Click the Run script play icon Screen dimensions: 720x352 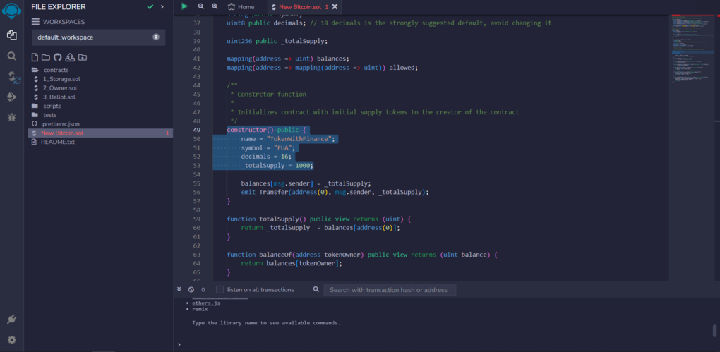[x=184, y=6]
